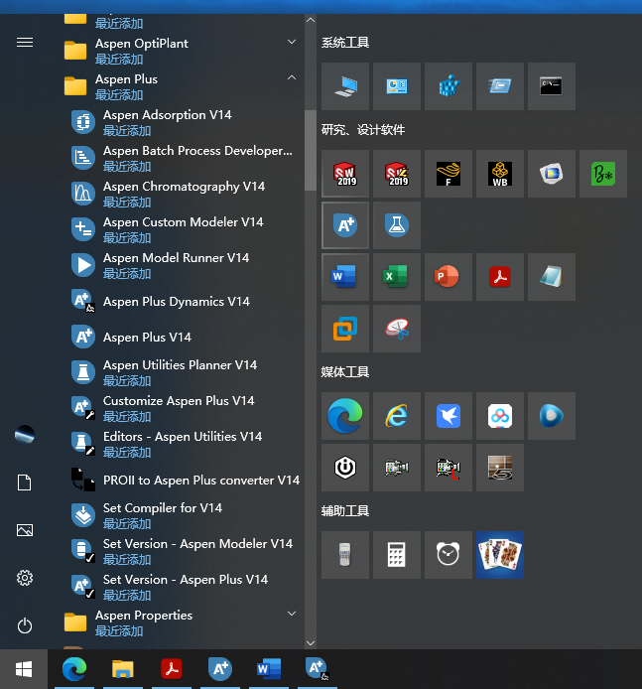Open Aspen Batch Process Developer entry
642x689 pixels.
pyautogui.click(x=183, y=158)
